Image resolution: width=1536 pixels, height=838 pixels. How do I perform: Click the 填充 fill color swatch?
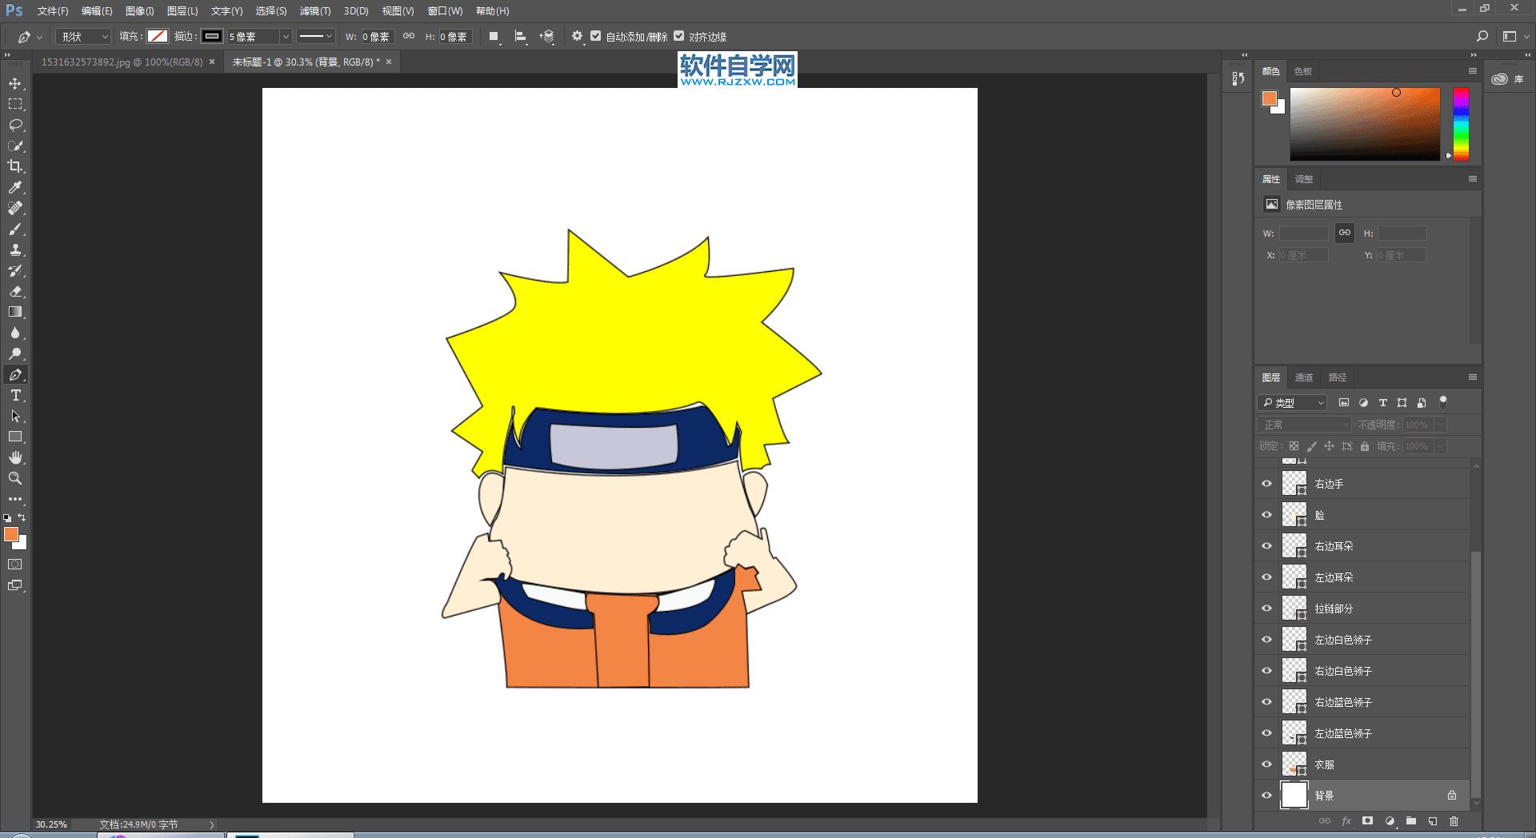(158, 36)
